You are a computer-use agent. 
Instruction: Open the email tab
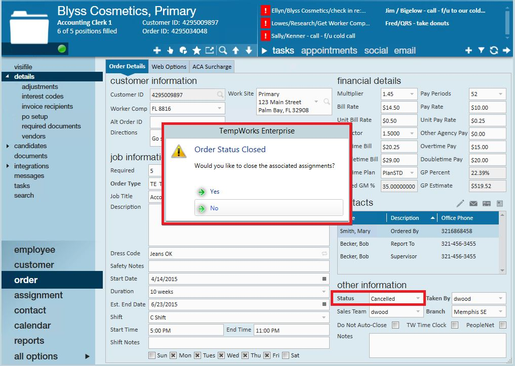[405, 51]
